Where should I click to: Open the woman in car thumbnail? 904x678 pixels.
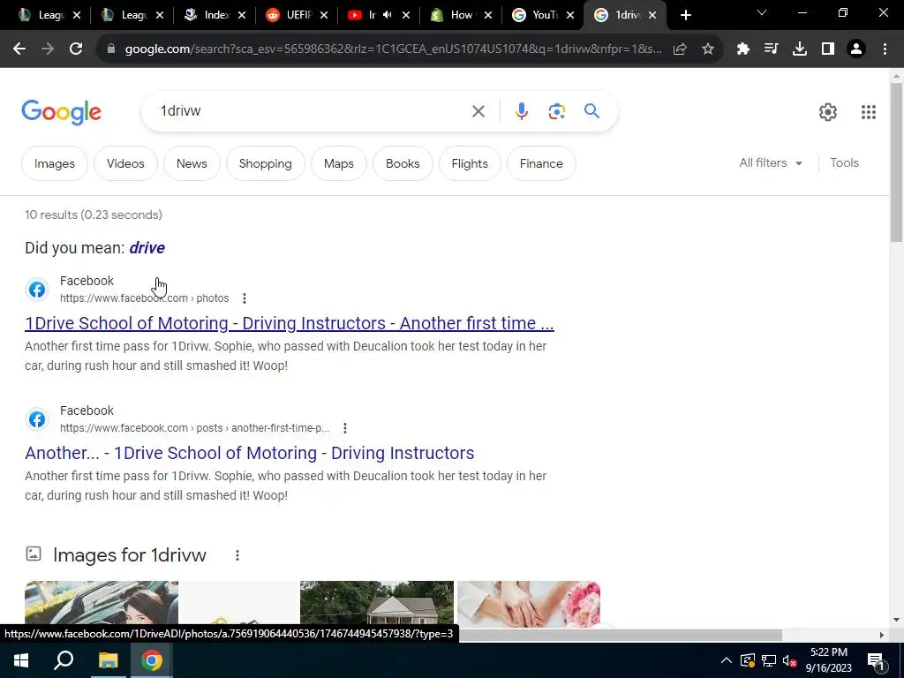[x=102, y=603]
